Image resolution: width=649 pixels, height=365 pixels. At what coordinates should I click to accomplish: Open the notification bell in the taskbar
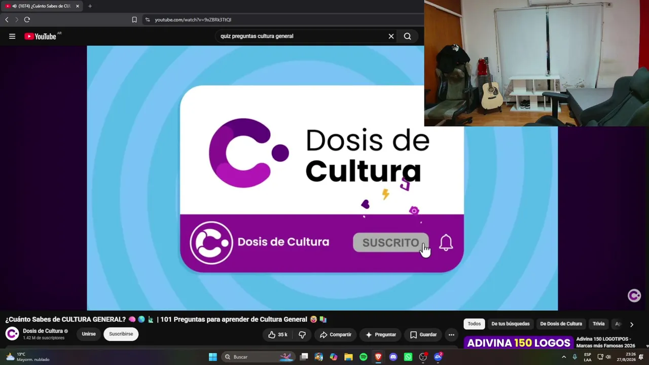[641, 357]
